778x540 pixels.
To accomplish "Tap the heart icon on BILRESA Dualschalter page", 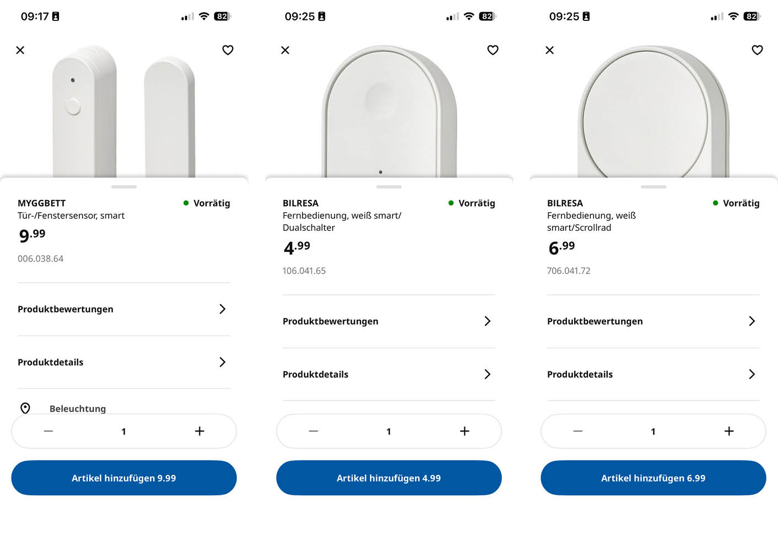I will click(493, 50).
